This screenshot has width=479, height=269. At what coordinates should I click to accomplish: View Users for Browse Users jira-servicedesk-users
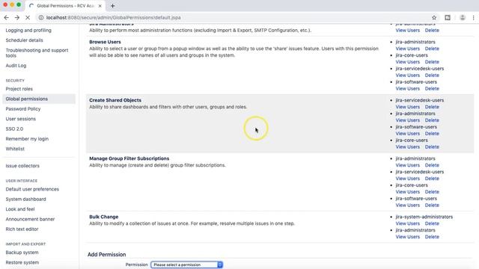tap(407, 75)
